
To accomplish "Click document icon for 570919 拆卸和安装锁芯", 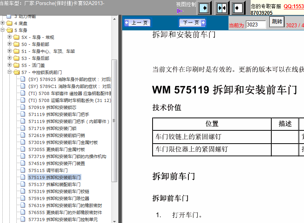I will 23,107.
